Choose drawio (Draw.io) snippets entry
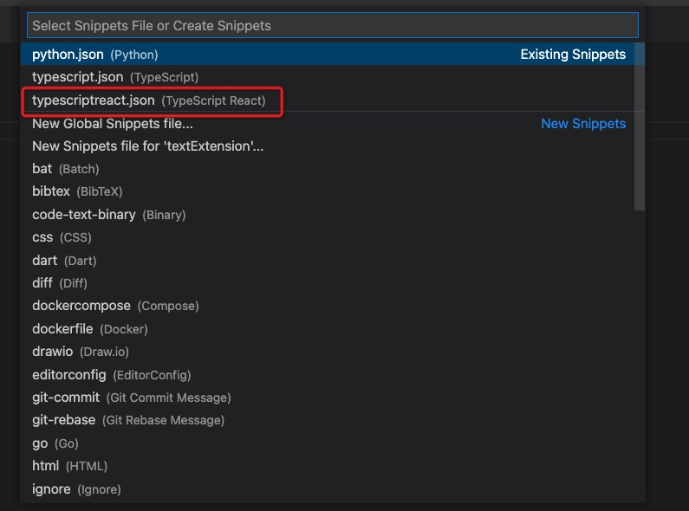689x511 pixels. [81, 352]
